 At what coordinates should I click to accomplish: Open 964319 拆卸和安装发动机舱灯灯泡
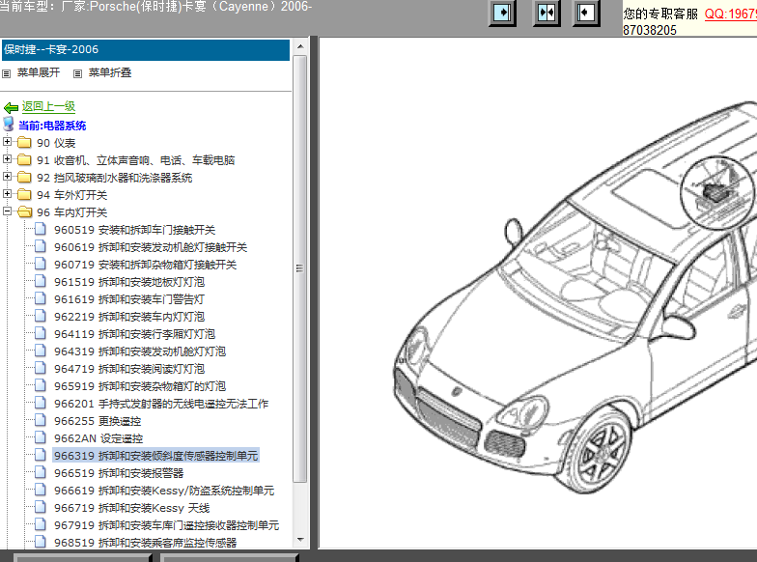coord(140,351)
